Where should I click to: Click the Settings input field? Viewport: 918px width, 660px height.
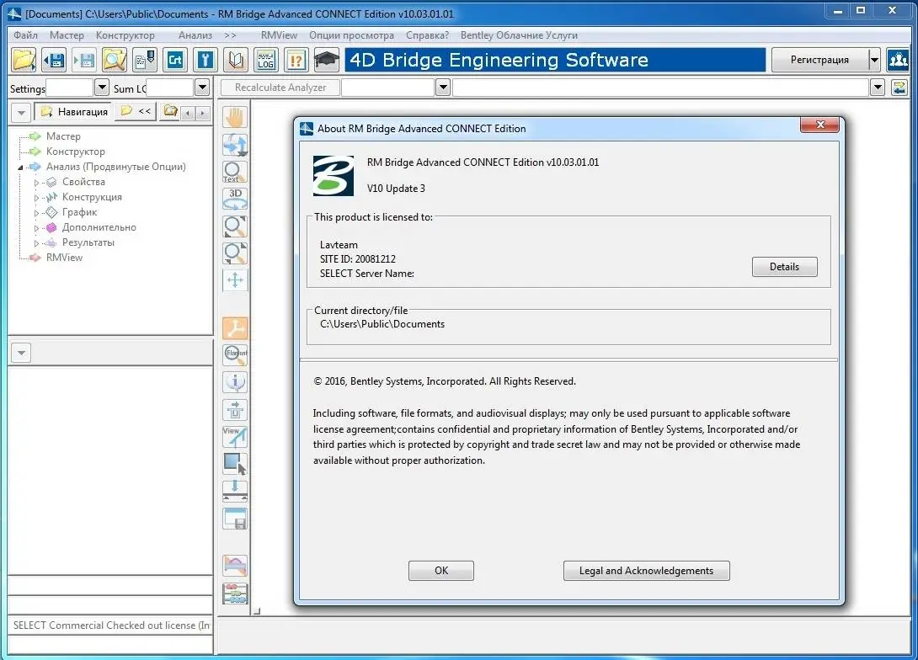[x=70, y=88]
